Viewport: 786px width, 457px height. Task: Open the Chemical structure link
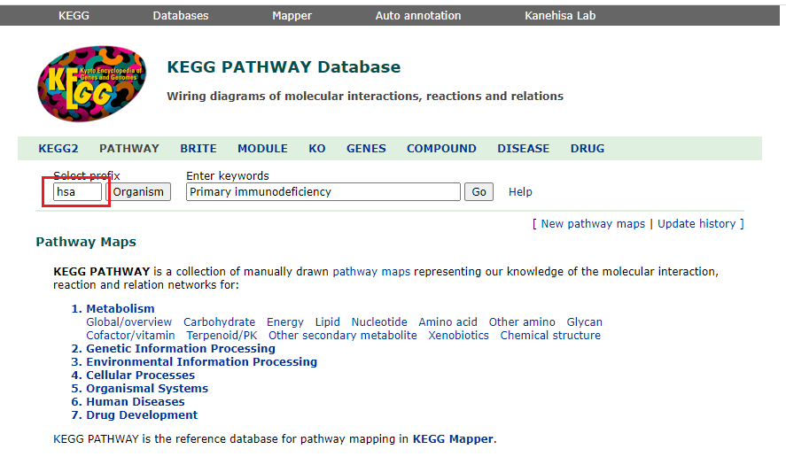(x=550, y=336)
